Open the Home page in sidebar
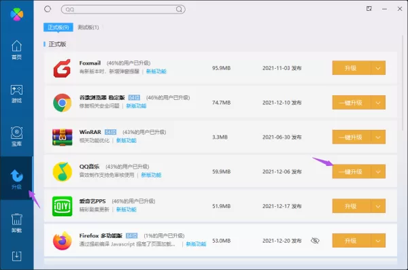Screen dimensions: 408x270 (x=16, y=50)
